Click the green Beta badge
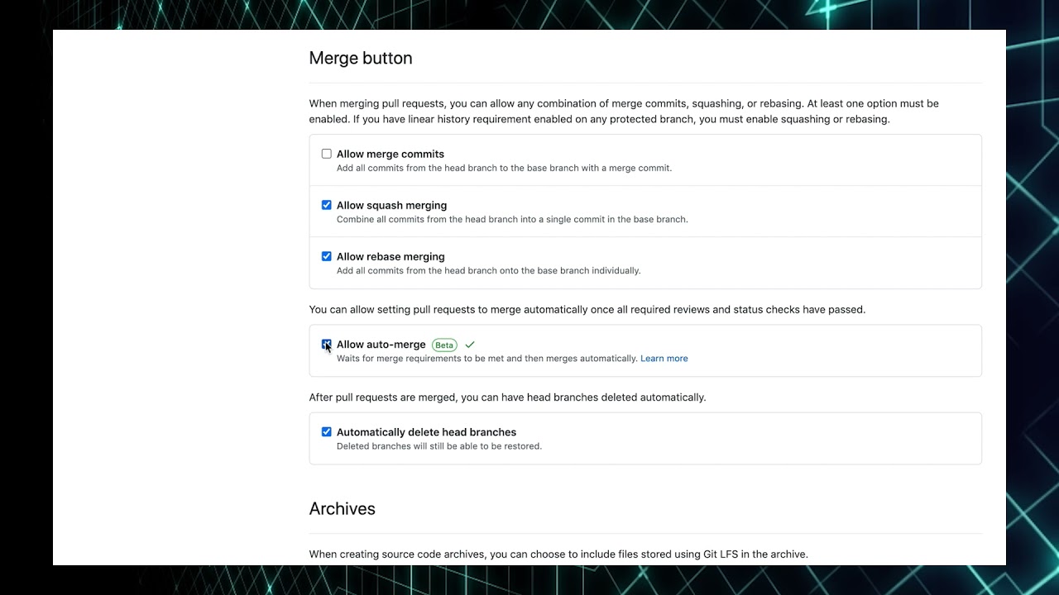Viewport: 1059px width, 595px height. (444, 345)
